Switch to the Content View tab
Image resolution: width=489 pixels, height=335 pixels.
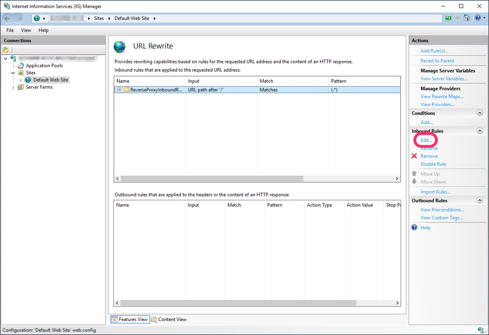pyautogui.click(x=172, y=320)
